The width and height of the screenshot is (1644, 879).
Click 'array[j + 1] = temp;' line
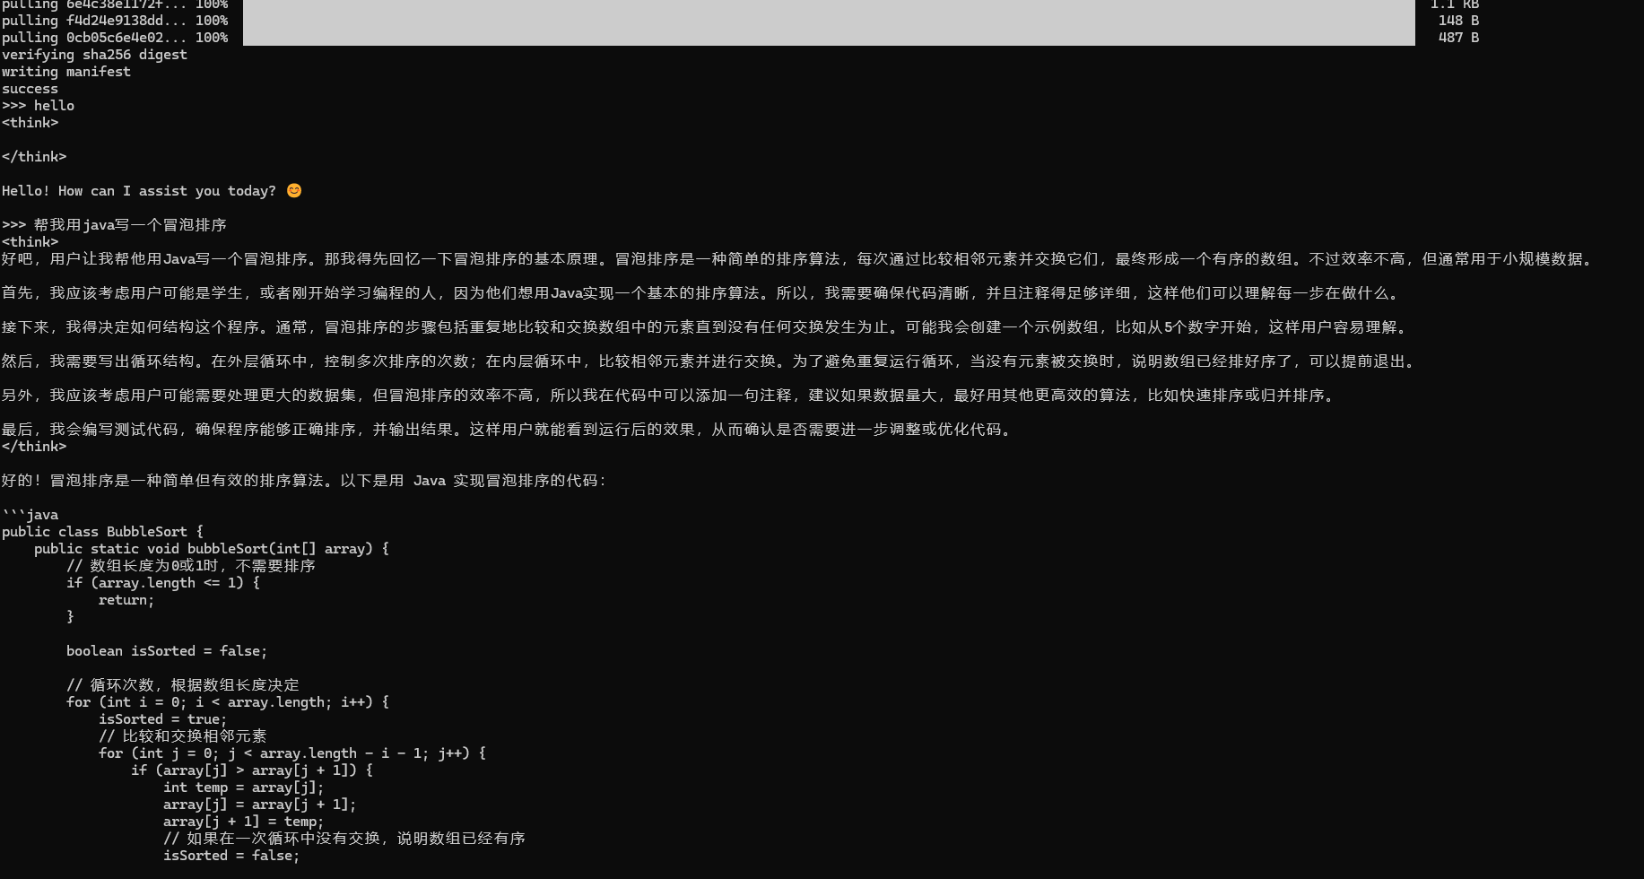[x=244, y=822]
